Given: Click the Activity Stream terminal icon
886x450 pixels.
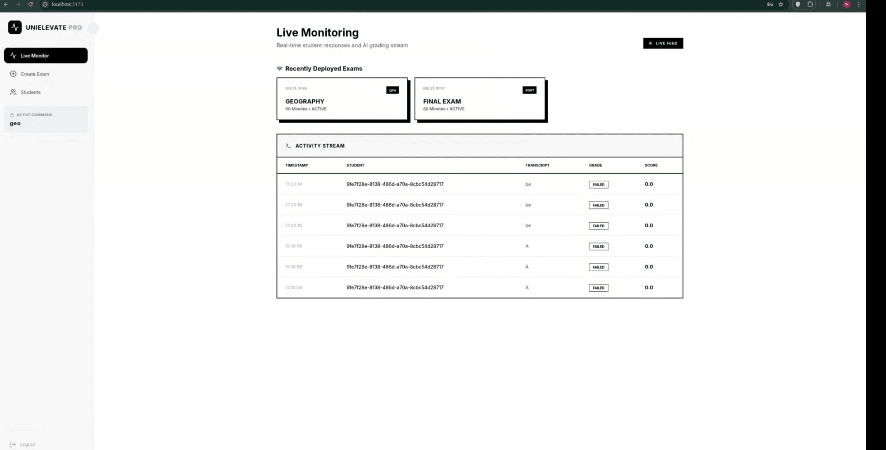Looking at the screenshot, I should click(x=288, y=146).
